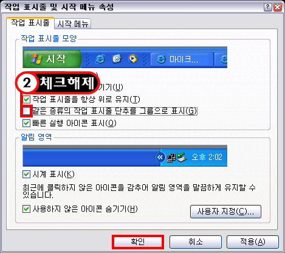Viewport: 285px width, 253px height.
Task: Click the question mark help button
Action: 267,7
